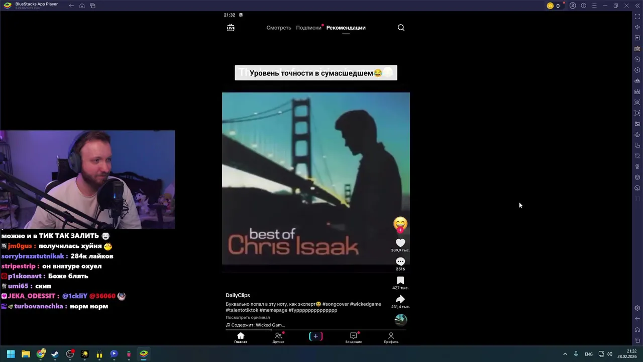
Task: Open sound Содержит: Wicked Gam...
Action: coord(255,325)
